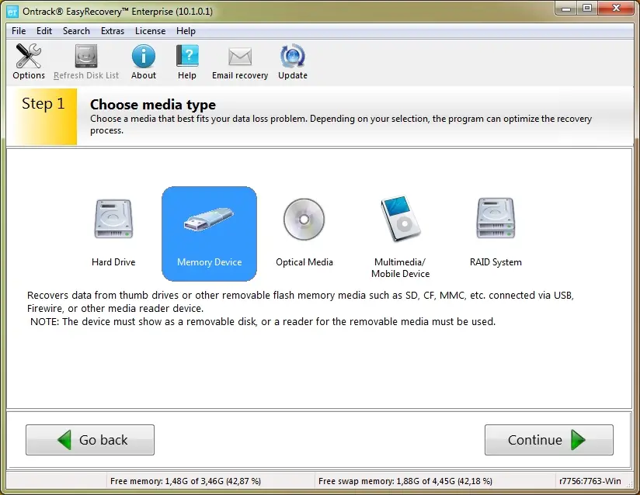Select the Hard Drive media type
This screenshot has height=495, width=640.
113,233
